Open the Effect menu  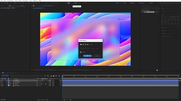click(x=20, y=1)
